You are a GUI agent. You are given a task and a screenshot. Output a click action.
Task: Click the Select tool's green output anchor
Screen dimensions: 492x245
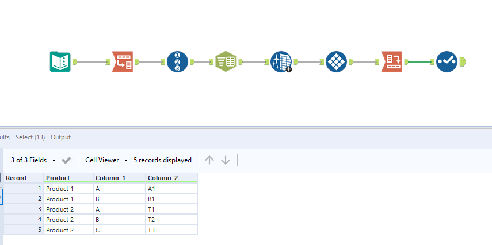pos(463,61)
